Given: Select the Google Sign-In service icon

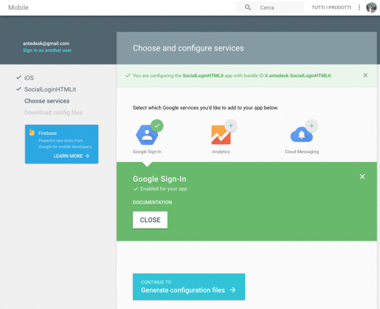Looking at the screenshot, I should (147, 135).
